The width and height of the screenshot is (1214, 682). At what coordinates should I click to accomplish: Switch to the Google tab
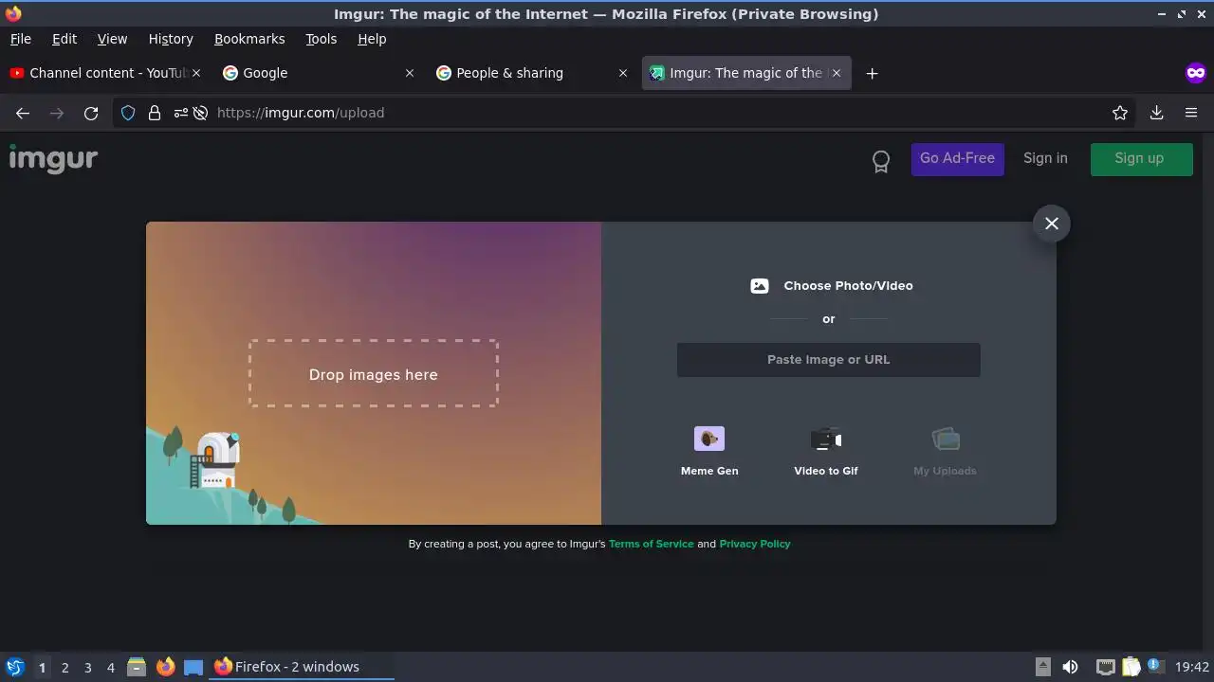318,73
